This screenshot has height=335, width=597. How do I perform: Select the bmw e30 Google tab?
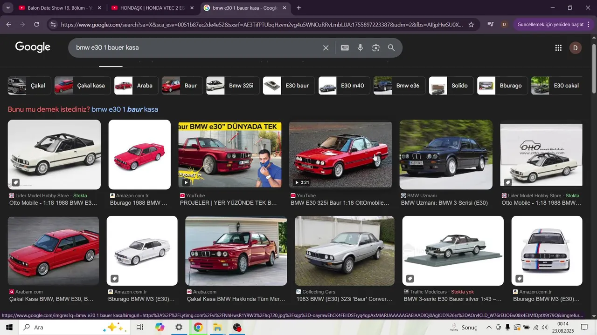[x=246, y=8]
